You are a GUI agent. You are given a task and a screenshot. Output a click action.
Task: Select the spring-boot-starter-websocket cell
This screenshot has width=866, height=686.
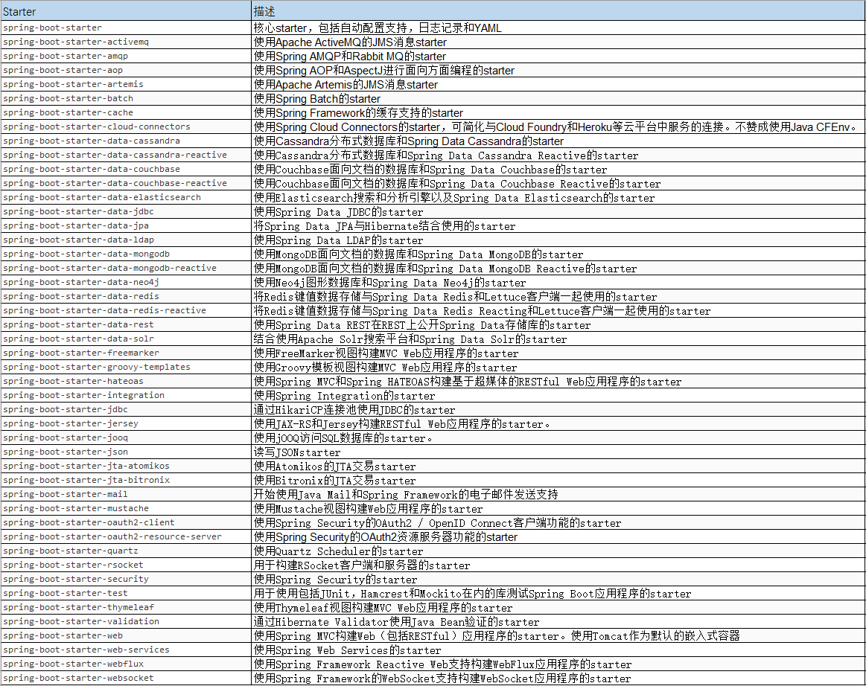(126, 679)
